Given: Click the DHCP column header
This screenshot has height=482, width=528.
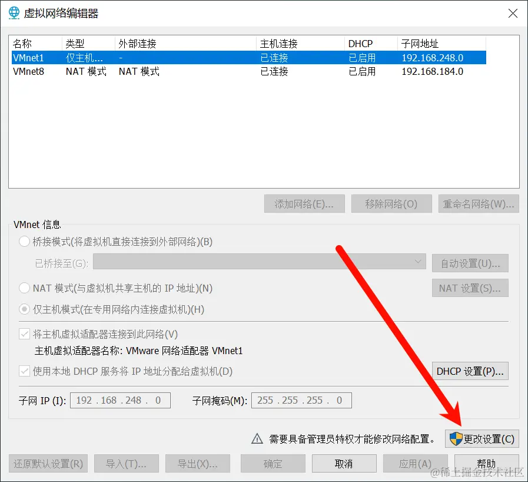Looking at the screenshot, I should [x=371, y=44].
